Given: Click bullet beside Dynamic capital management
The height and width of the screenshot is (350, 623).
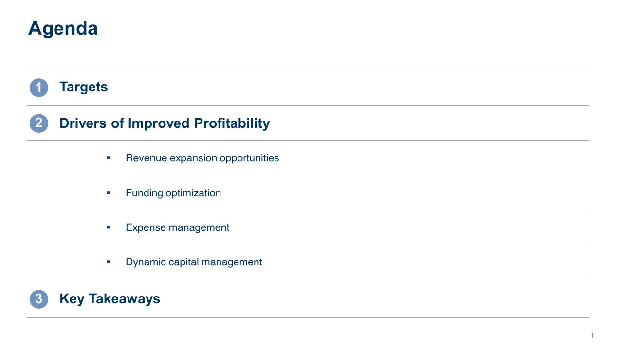Looking at the screenshot, I should (109, 262).
